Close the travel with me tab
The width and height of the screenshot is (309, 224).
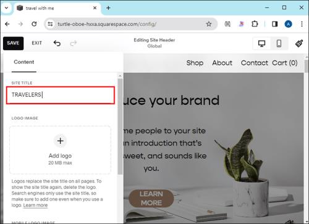click(95, 8)
